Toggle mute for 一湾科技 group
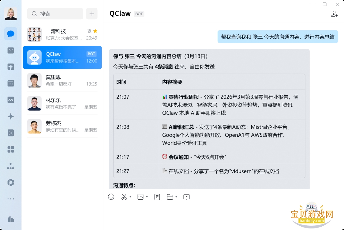This screenshot has height=230, width=344. pyautogui.click(x=89, y=31)
